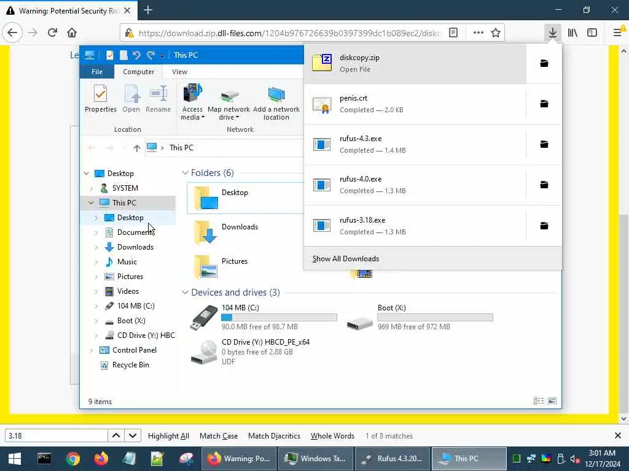Viewport: 629px width, 471px height.
Task: Open containing folder for rufus-3.18.exe
Action: coord(544,226)
